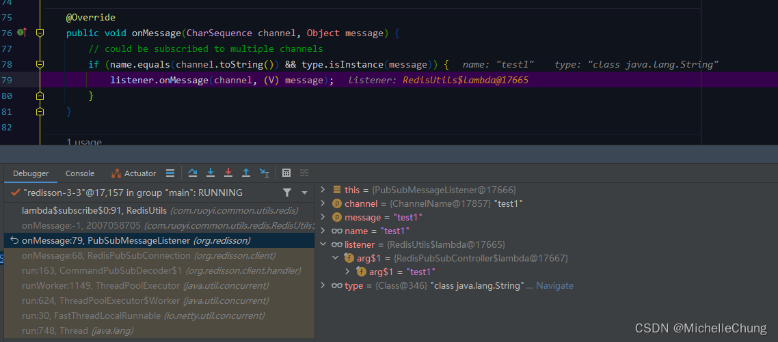Open the thread selector dropdown arrow
The width and height of the screenshot is (778, 342).
305,193
